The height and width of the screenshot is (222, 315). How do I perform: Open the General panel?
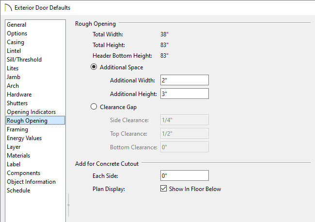click(16, 25)
